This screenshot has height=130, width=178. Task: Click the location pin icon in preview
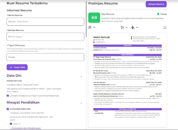pos(132,39)
